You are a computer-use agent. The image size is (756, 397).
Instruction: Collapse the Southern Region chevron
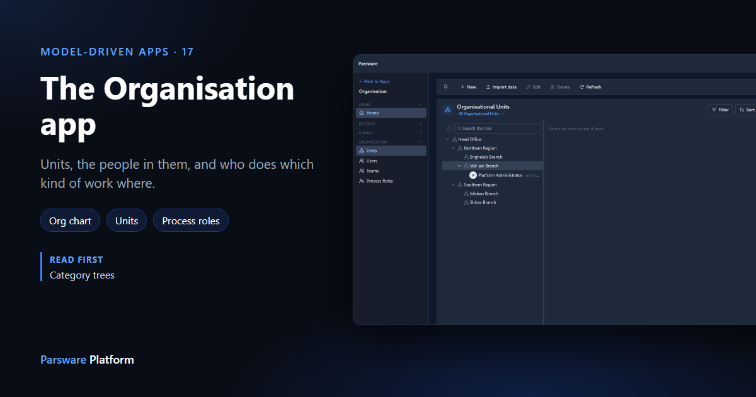[453, 185]
